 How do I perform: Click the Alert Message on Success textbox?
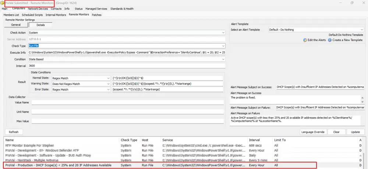point(295,99)
